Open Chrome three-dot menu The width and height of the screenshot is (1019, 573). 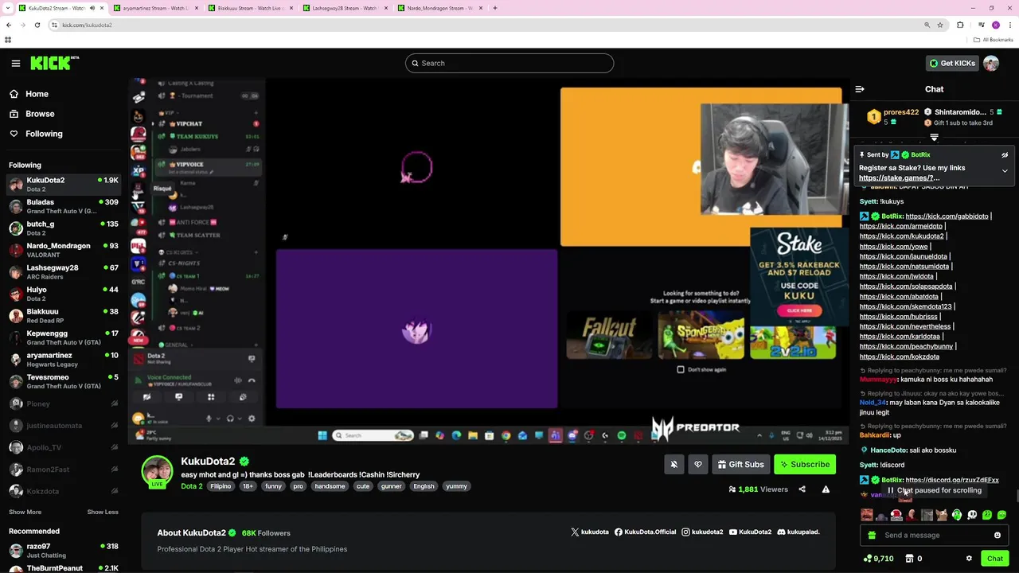click(1009, 25)
